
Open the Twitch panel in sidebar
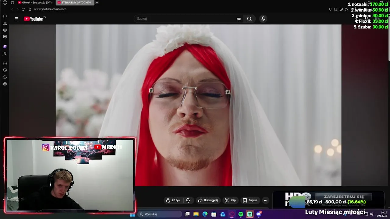5,47
